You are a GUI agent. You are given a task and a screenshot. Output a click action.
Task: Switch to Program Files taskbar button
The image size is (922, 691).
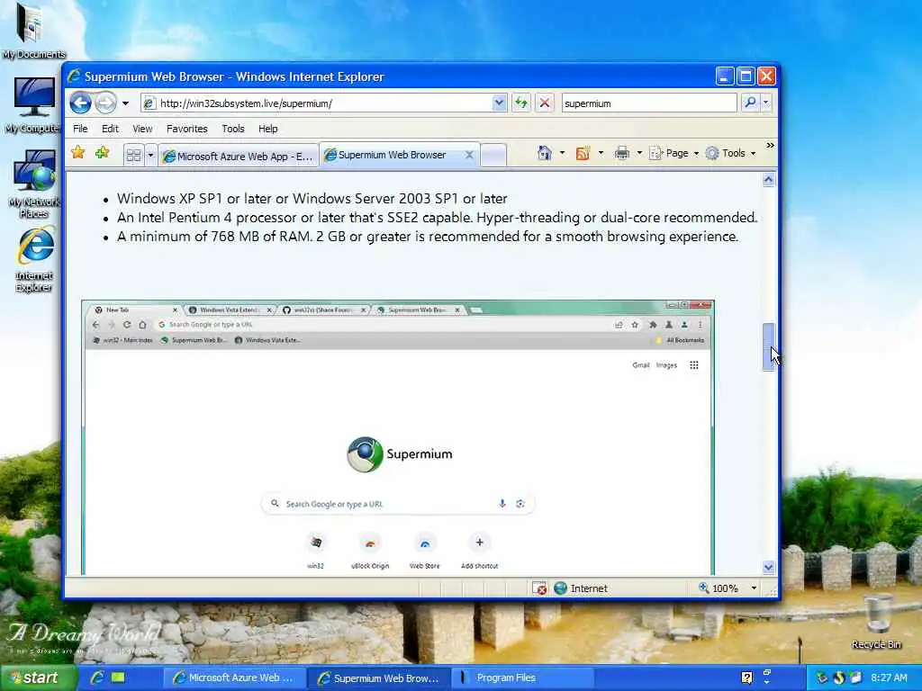click(x=523, y=678)
